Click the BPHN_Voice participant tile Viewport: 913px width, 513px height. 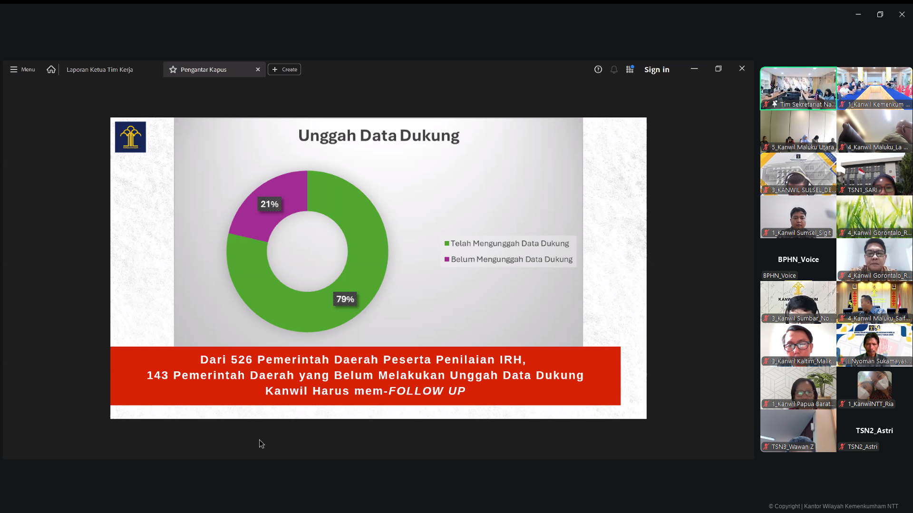798,259
